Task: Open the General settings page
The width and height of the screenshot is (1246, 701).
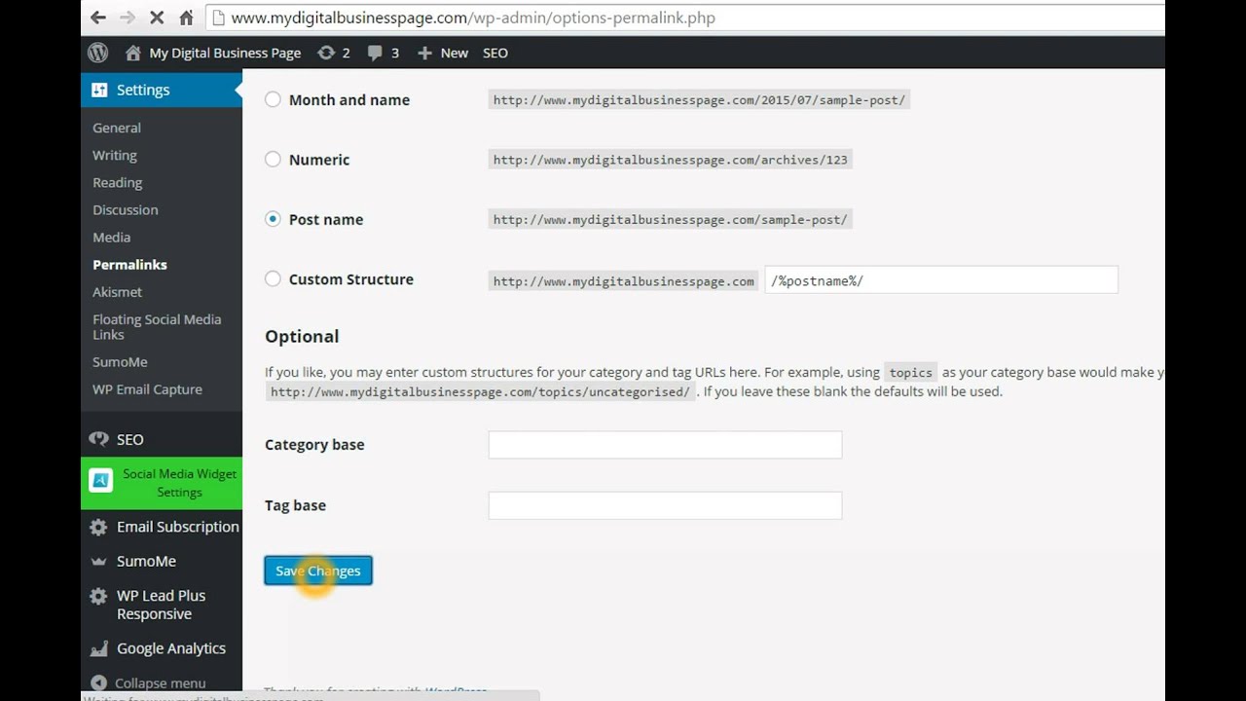Action: pos(117,128)
